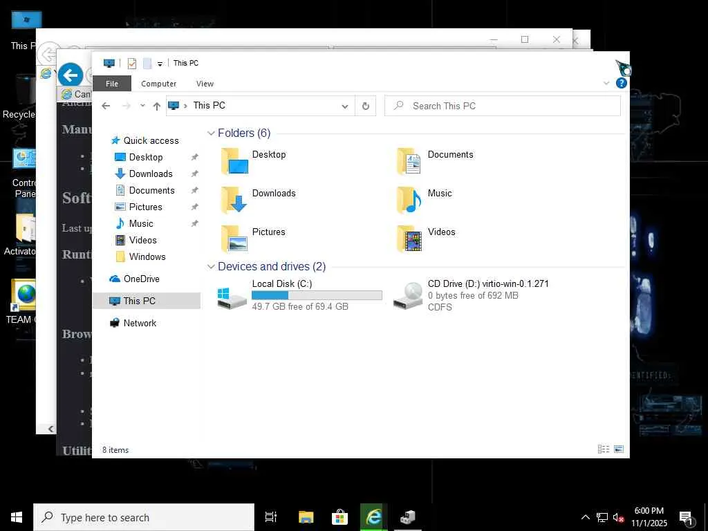708x531 pixels.
Task: Expand the This PC breadcrumb arrow
Action: 185,106
